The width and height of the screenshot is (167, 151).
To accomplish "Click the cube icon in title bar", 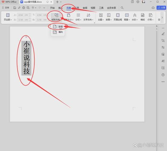I will tap(138, 2).
